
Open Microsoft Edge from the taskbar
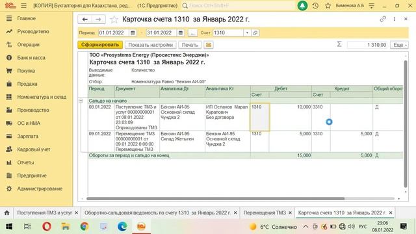coord(122,227)
